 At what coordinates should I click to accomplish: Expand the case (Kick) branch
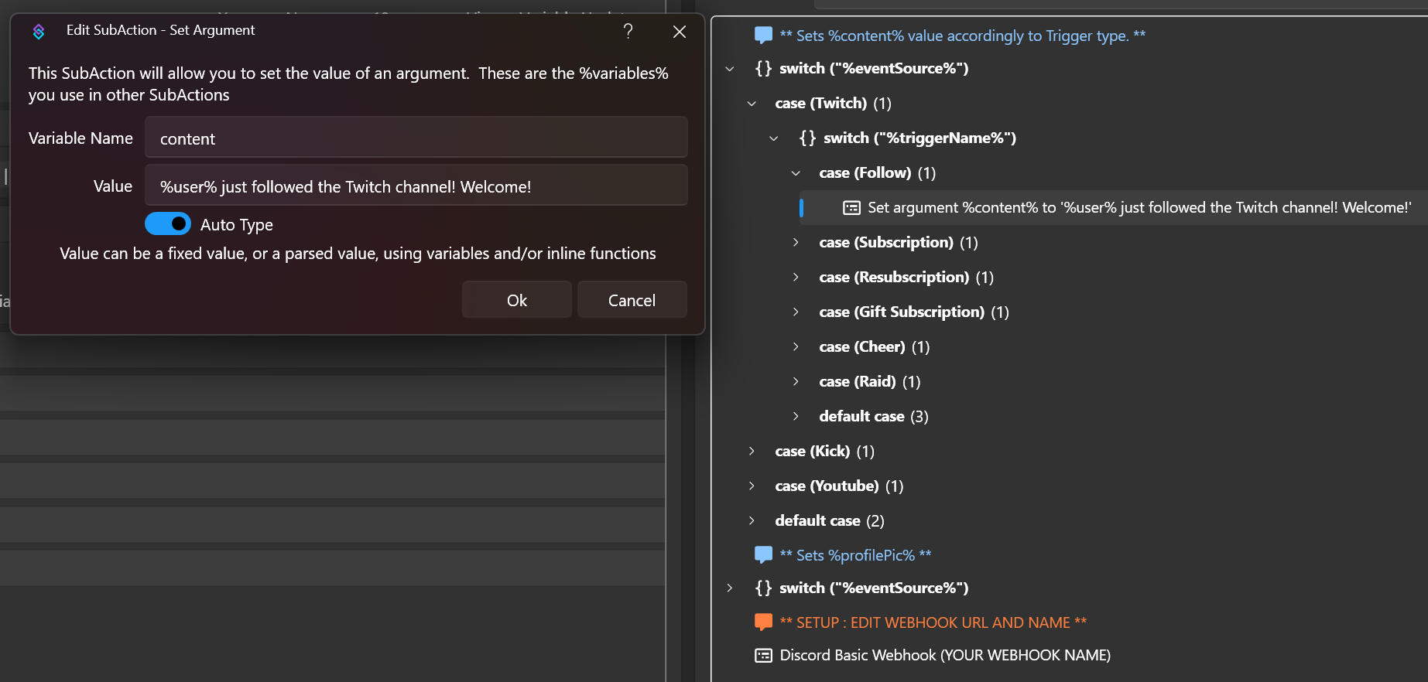tap(752, 451)
